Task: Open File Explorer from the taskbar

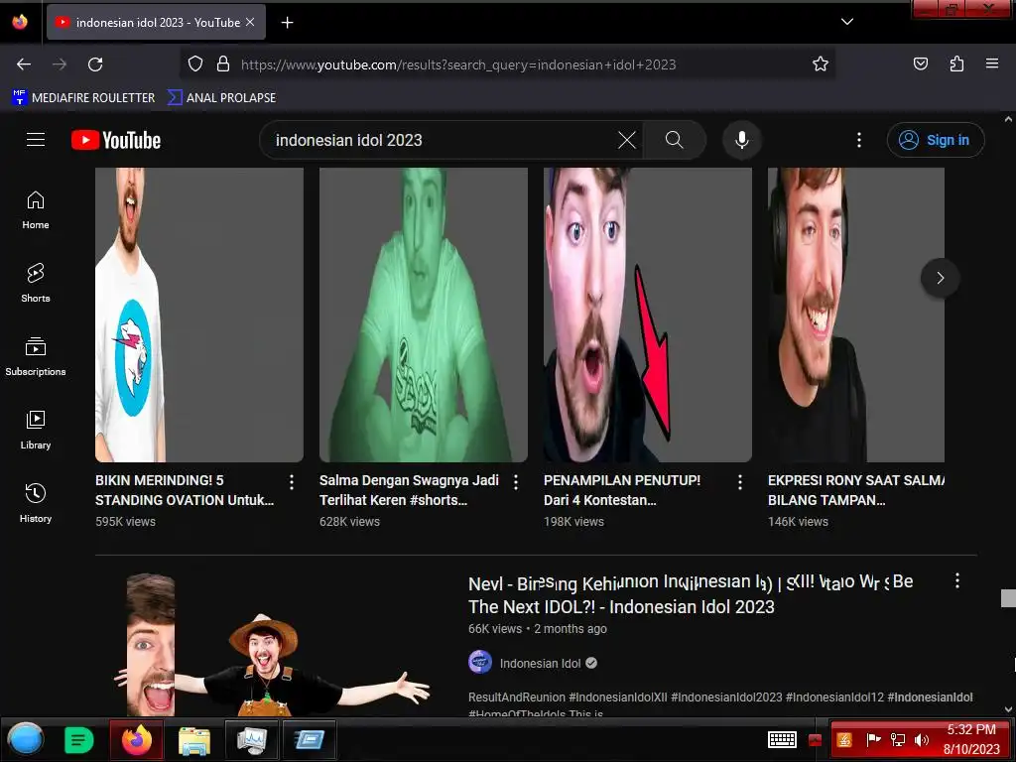Action: click(194, 739)
